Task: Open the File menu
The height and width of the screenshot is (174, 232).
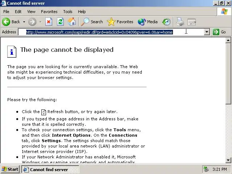Action: pyautogui.click(x=6, y=12)
